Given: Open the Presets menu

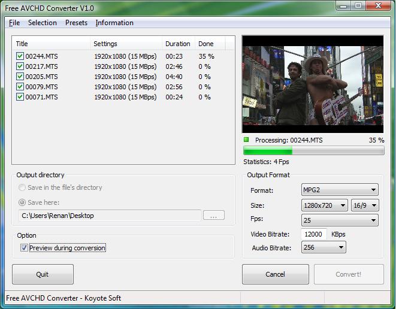Looking at the screenshot, I should coord(76,23).
